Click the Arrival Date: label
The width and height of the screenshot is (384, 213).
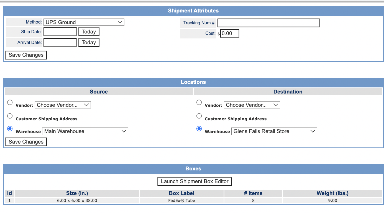29,43
